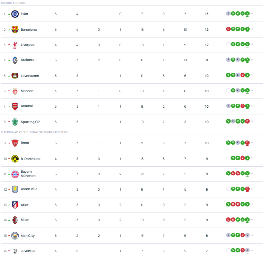Click the Man City badge
The width and height of the screenshot is (264, 258).
[15, 236]
